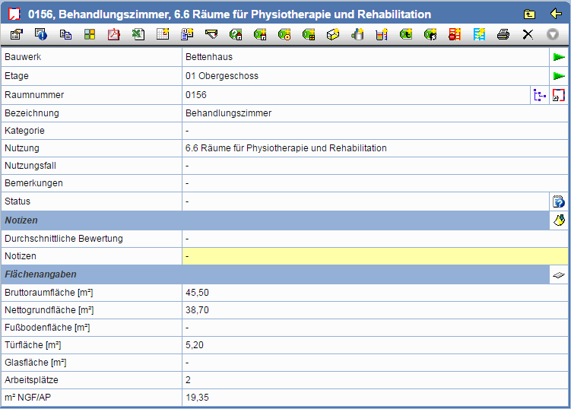Open the info sheet icon
This screenshot has height=409, width=571.
click(x=41, y=34)
